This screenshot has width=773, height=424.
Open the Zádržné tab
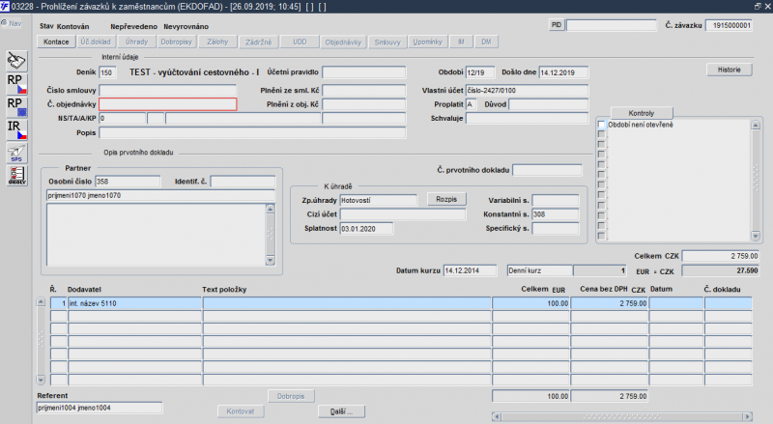(x=259, y=42)
